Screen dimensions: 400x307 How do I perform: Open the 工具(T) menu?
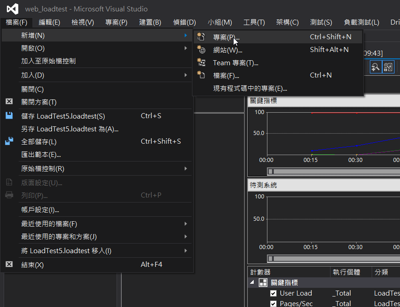pos(254,22)
